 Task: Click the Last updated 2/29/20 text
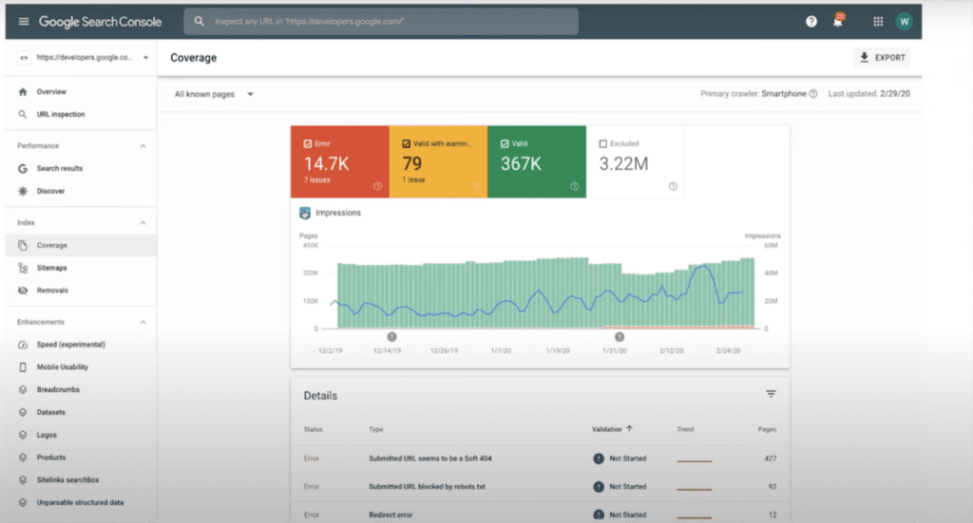tap(868, 94)
